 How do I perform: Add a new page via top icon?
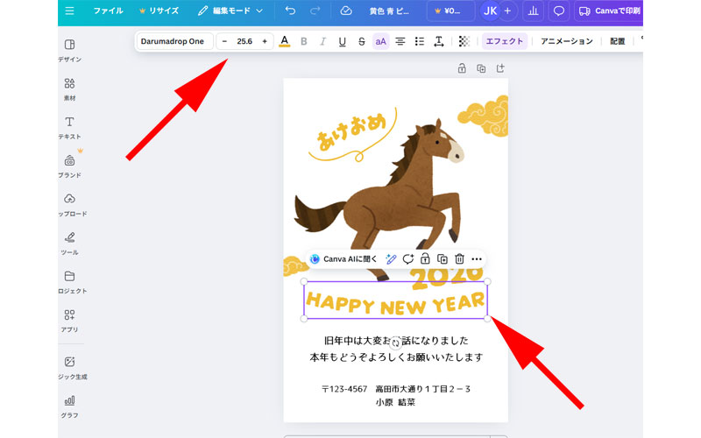pos(500,68)
